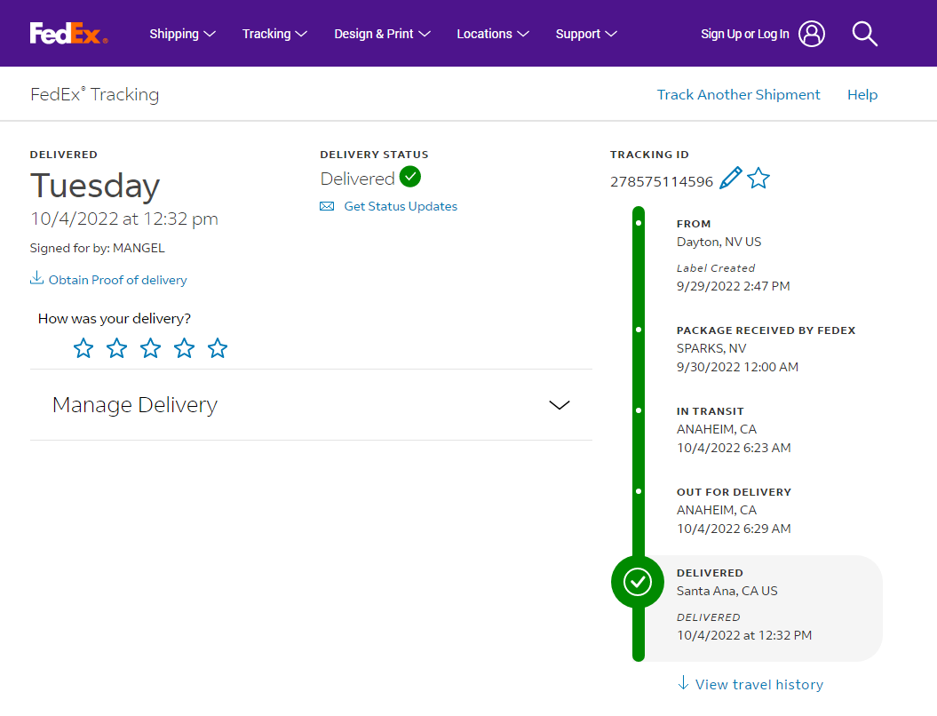The image size is (937, 716).
Task: Rate delivery one star
Action: point(83,348)
